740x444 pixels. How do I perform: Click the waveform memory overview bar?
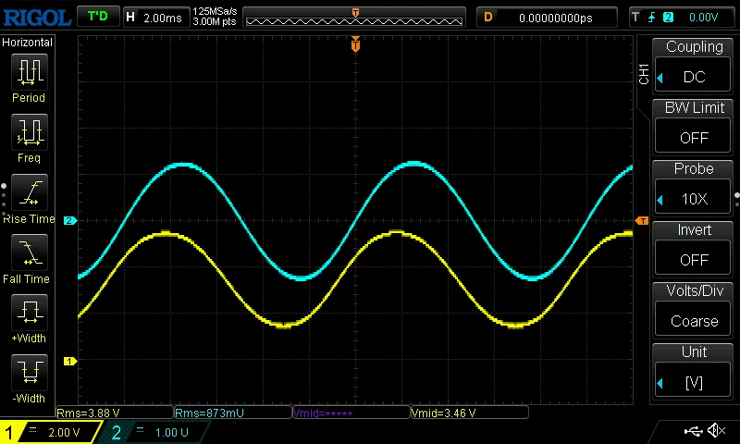click(x=356, y=17)
